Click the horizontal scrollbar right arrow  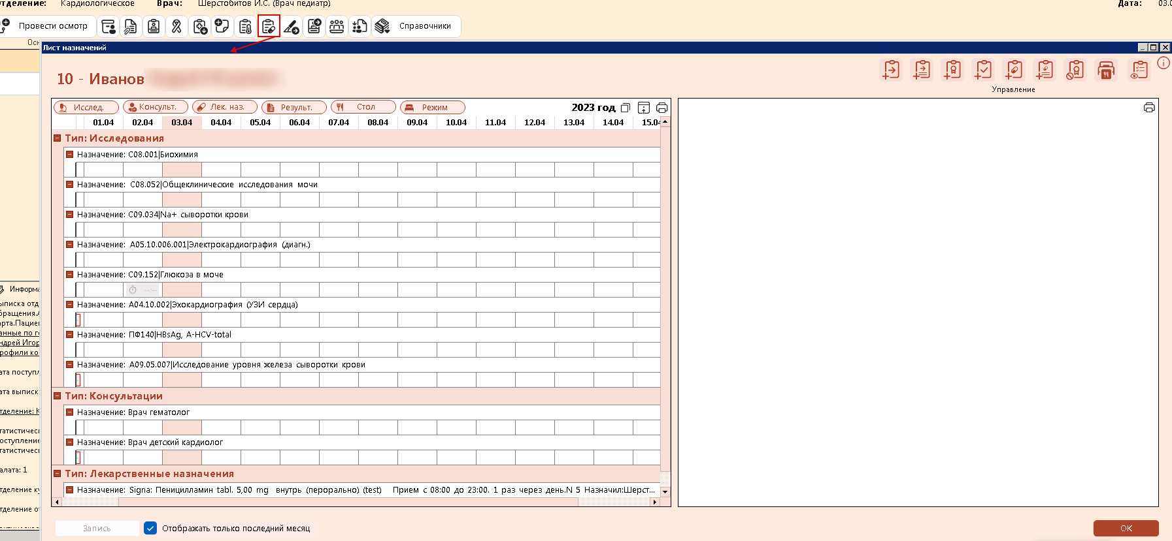coord(654,502)
